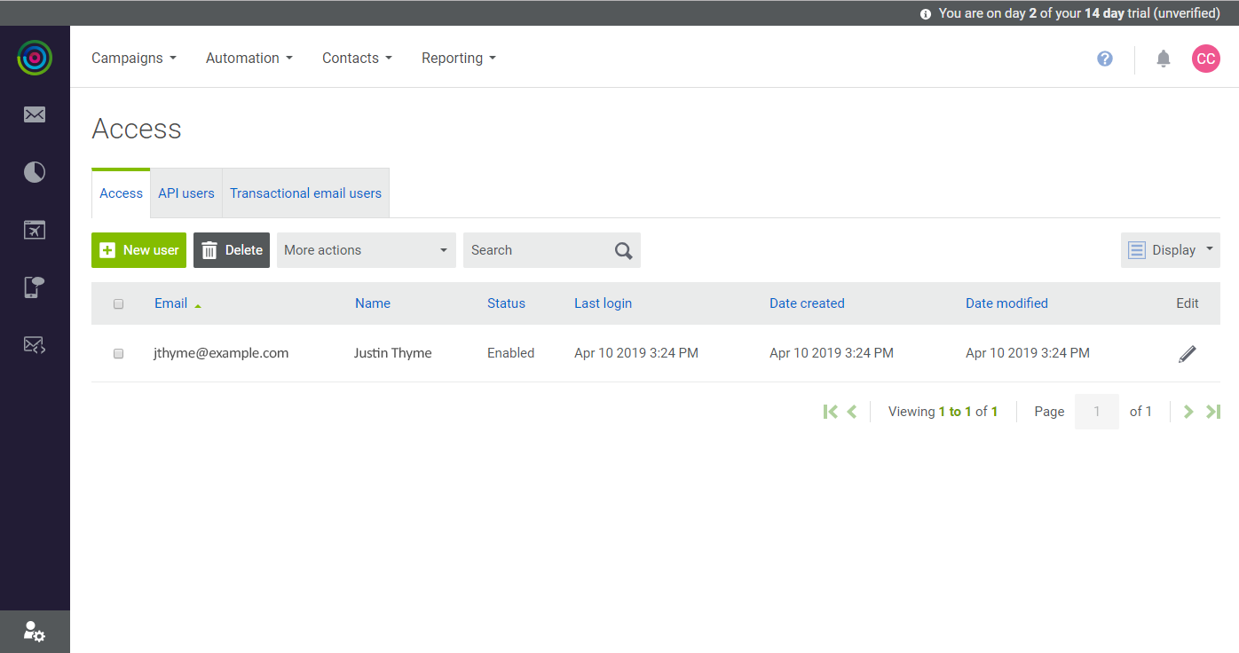
Task: Check the box for jthyme@example.com row
Action: tap(119, 353)
